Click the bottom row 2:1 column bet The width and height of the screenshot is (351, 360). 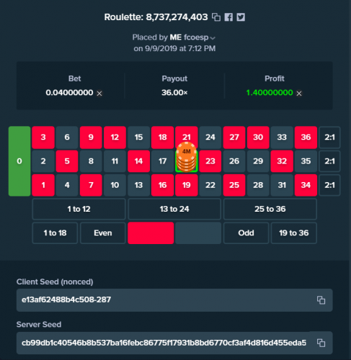[329, 185]
